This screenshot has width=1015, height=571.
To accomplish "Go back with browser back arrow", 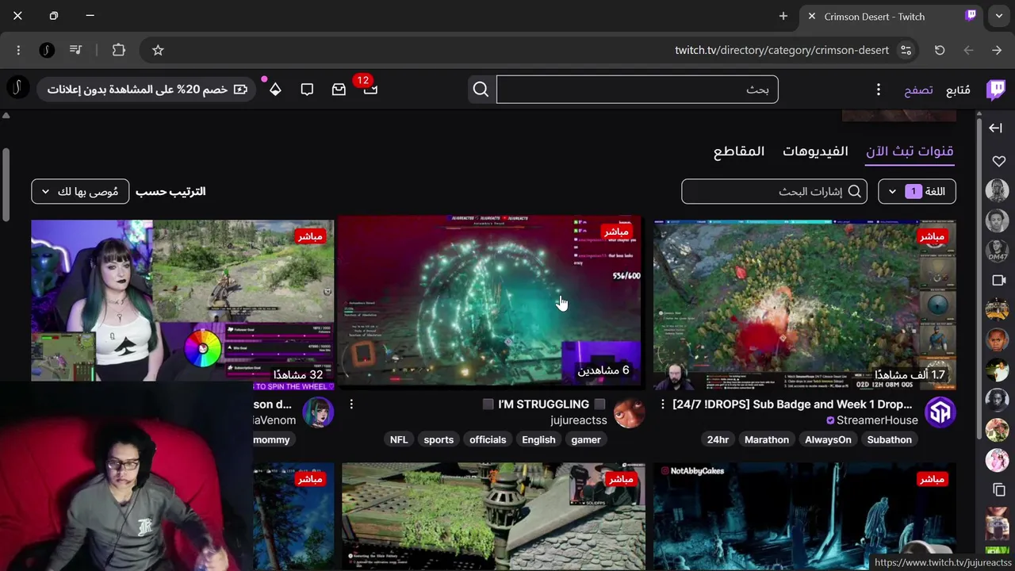I will tap(997, 50).
